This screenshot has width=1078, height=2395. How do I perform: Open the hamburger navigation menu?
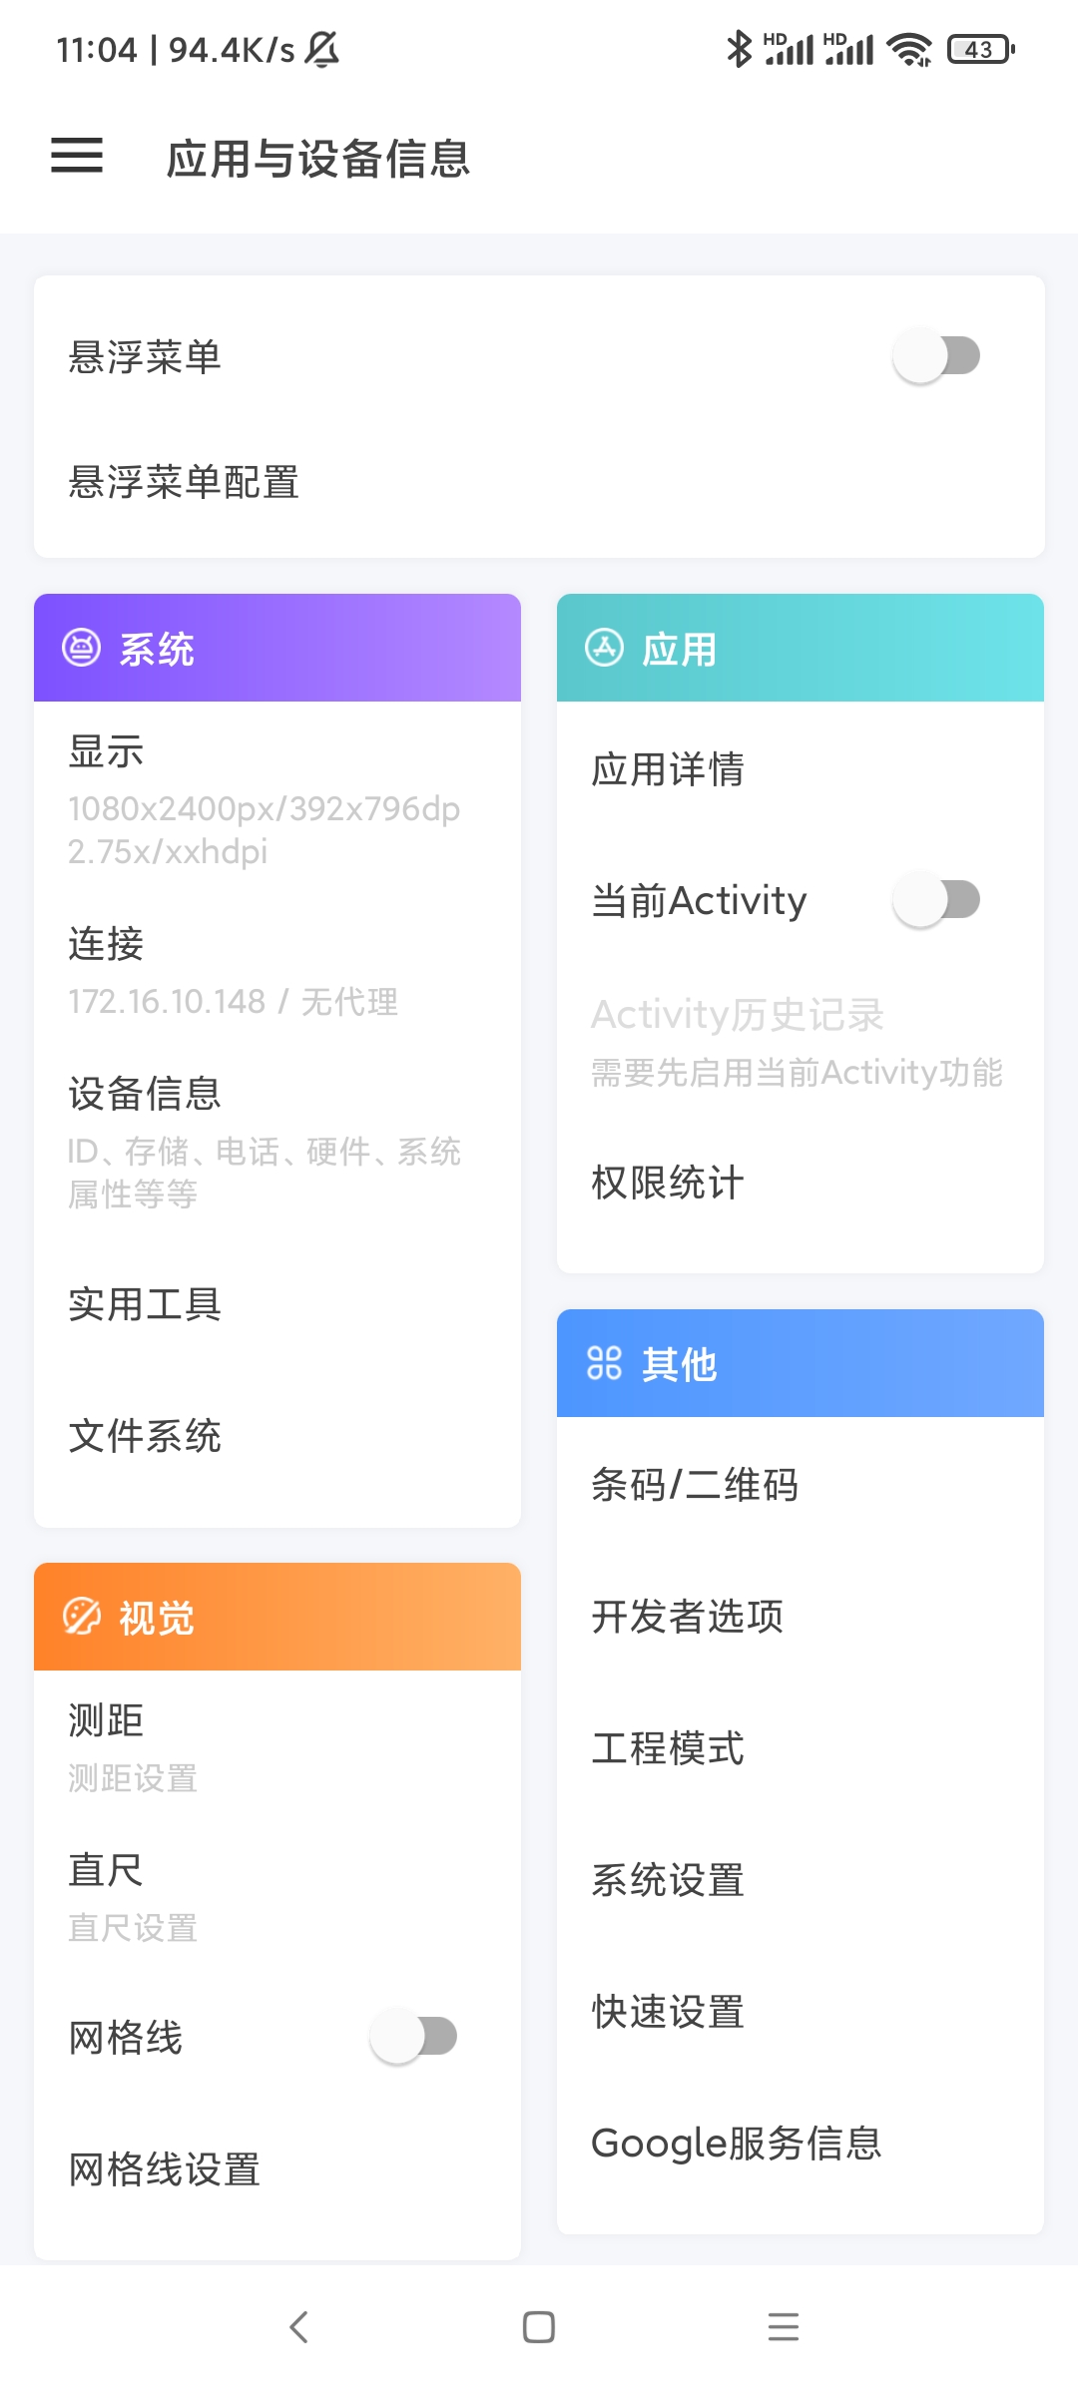[77, 156]
